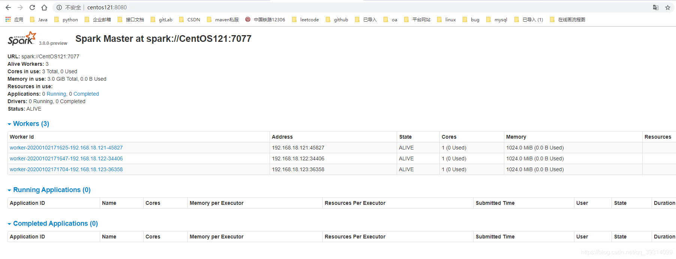Viewport: 676px width, 259px height.
Task: Open the 中国铁路12306 bookmark
Action: (265, 19)
